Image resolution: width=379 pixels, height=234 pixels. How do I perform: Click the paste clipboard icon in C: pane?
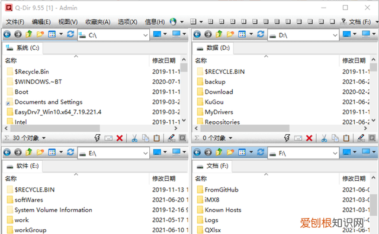click(156, 138)
